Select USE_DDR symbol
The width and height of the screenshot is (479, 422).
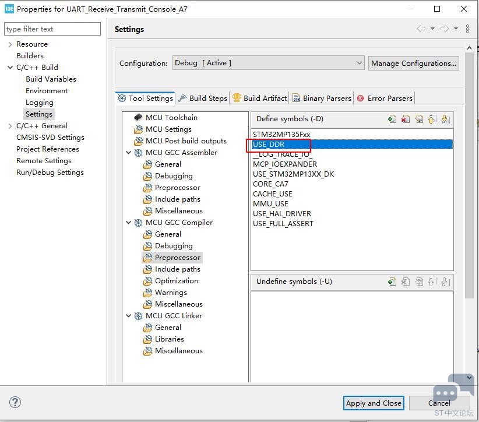point(352,144)
